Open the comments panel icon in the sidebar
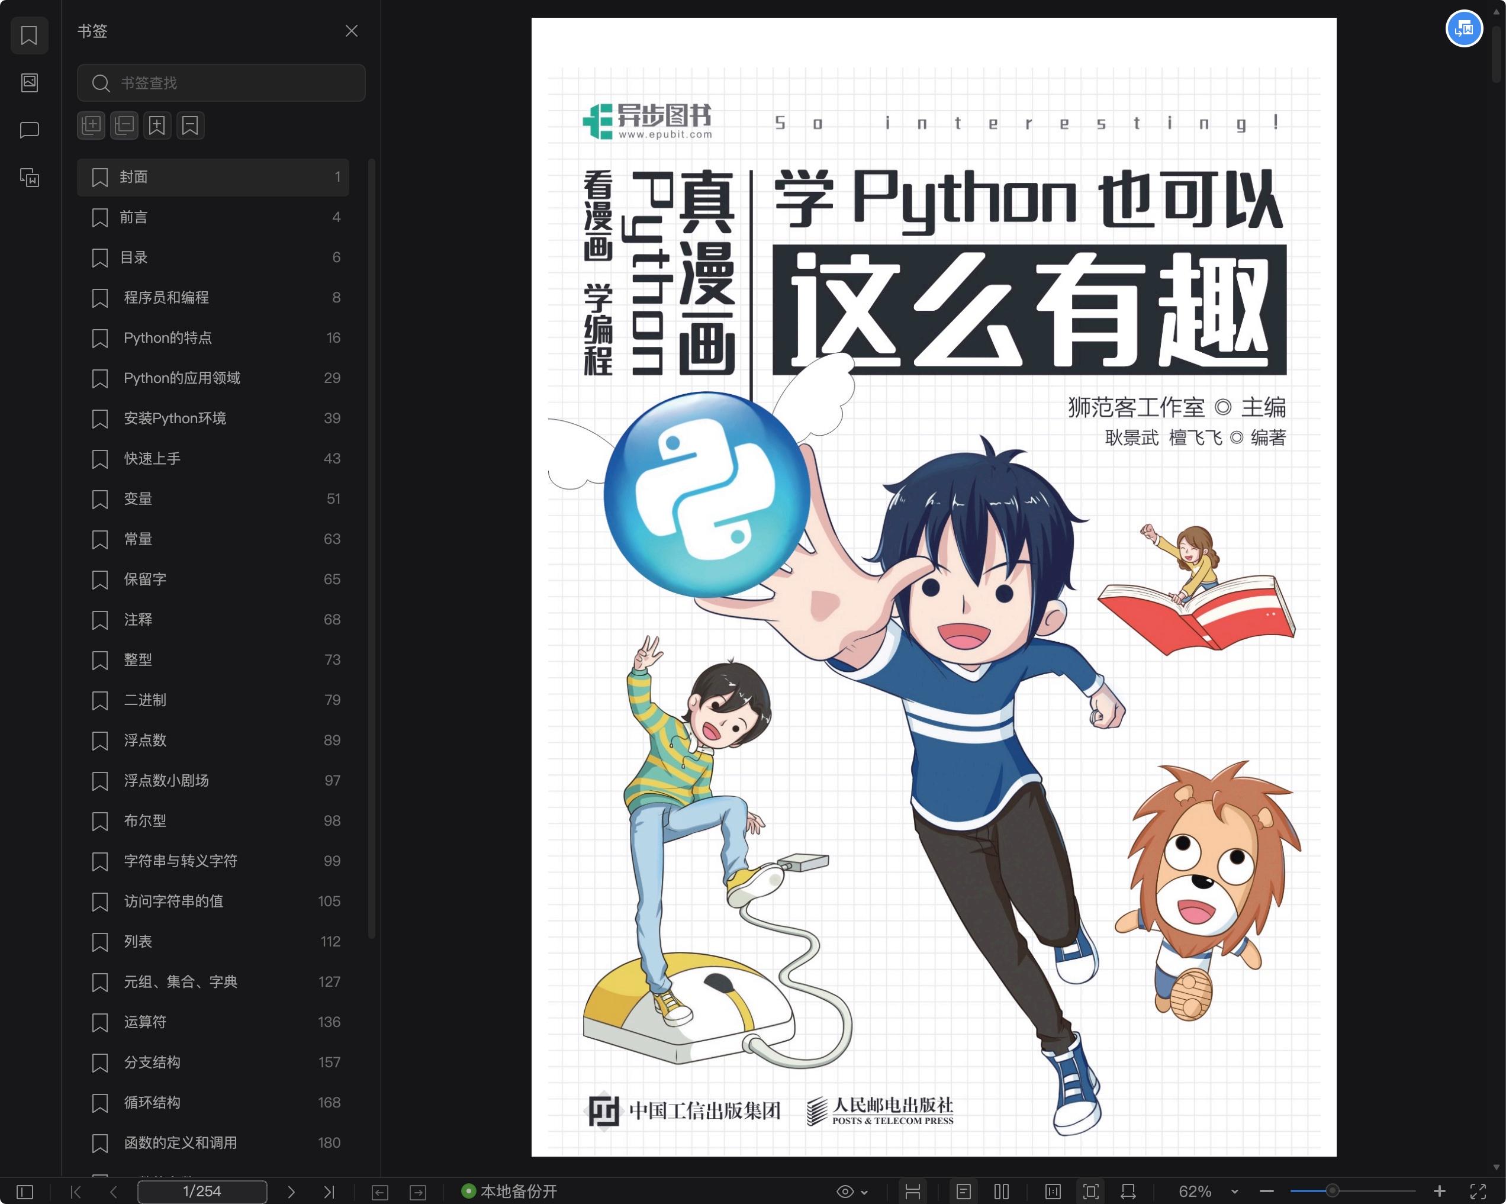Viewport: 1506px width, 1204px height. point(30,130)
